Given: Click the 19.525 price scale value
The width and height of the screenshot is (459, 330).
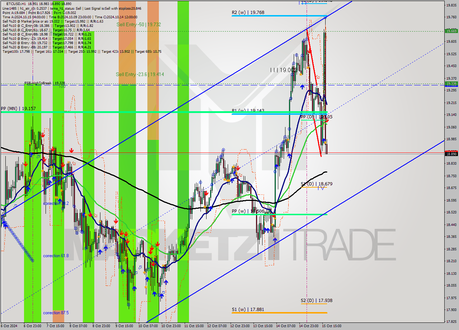Looking at the screenshot, I should [x=451, y=54].
